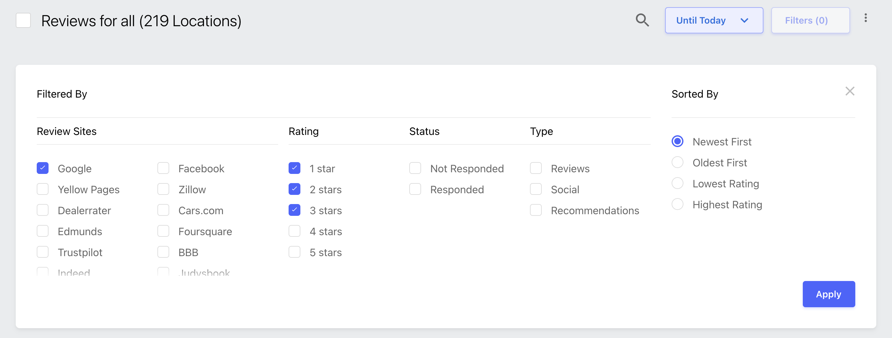Select the Responded status checkbox
This screenshot has width=892, height=338.
415,189
